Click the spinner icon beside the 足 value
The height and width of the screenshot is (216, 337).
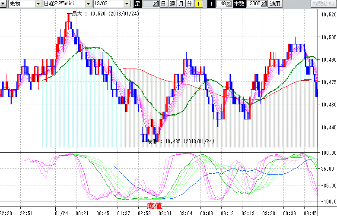point(156,4)
